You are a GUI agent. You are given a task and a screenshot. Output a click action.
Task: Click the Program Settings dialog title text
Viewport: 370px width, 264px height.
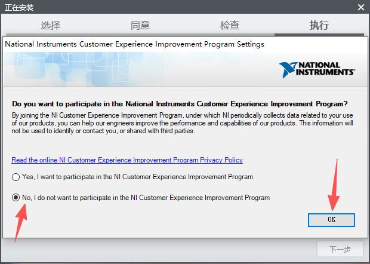coord(134,44)
